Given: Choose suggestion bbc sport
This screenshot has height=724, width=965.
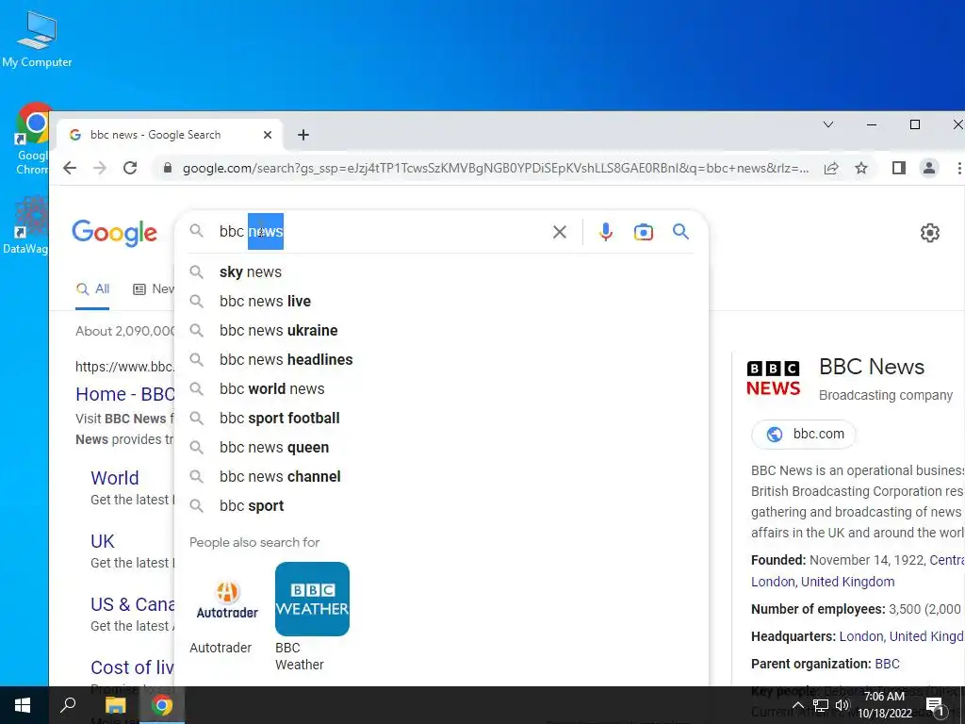Looking at the screenshot, I should tap(441, 506).
